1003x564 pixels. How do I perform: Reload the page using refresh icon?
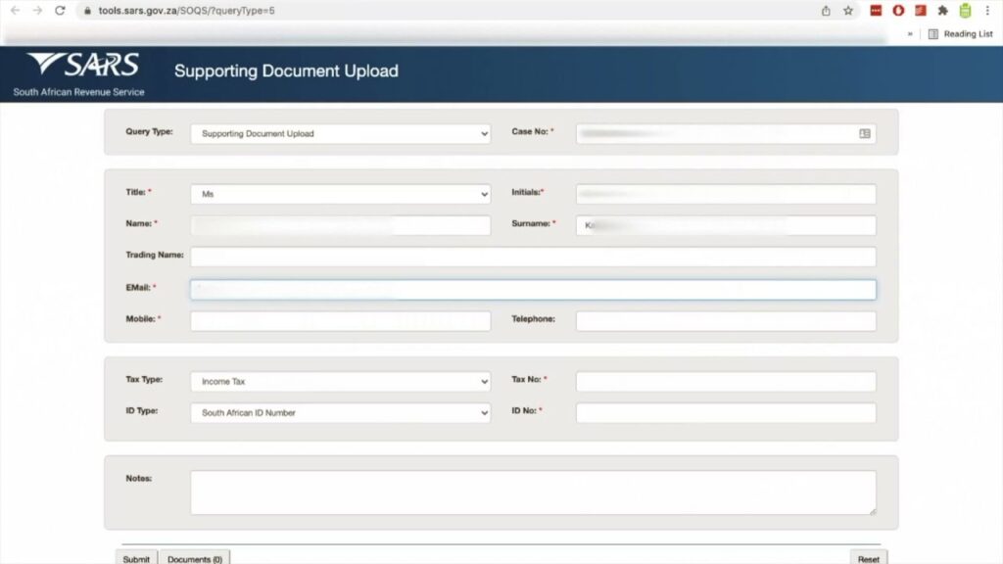click(60, 10)
